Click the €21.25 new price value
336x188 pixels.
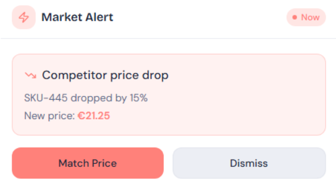click(94, 116)
